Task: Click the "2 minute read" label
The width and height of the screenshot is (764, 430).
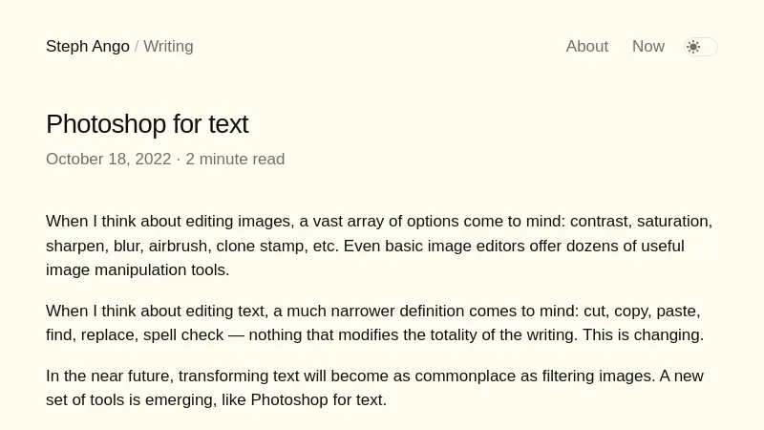Action: [235, 160]
